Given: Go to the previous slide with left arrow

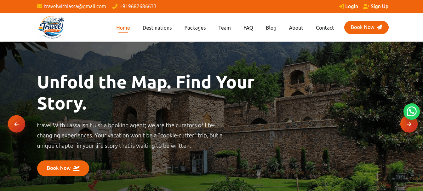Looking at the screenshot, I should point(16,124).
